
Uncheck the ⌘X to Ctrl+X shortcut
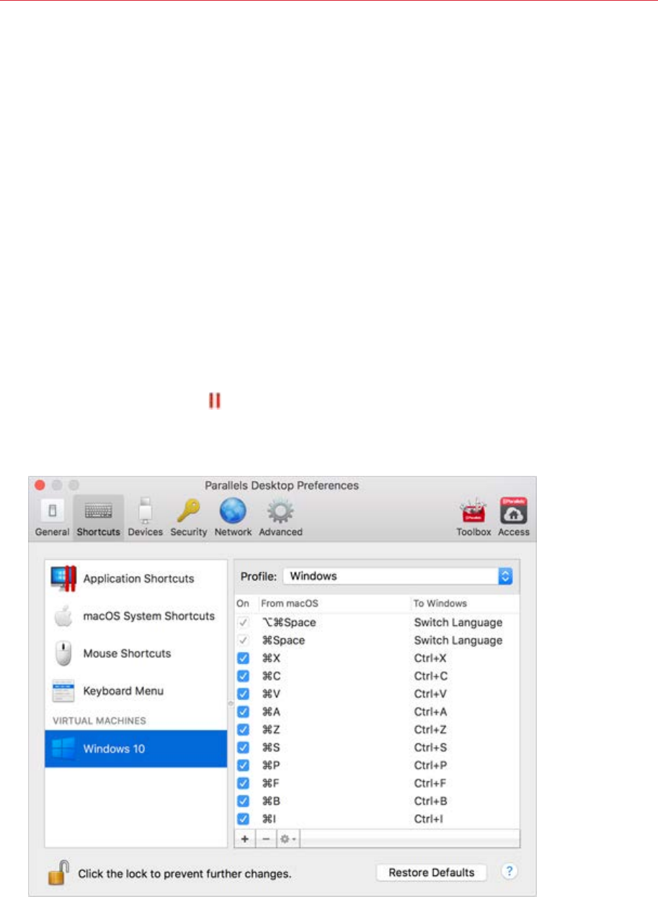click(243, 658)
